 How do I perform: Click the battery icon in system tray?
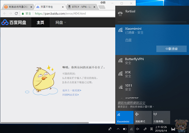coord(124,129)
